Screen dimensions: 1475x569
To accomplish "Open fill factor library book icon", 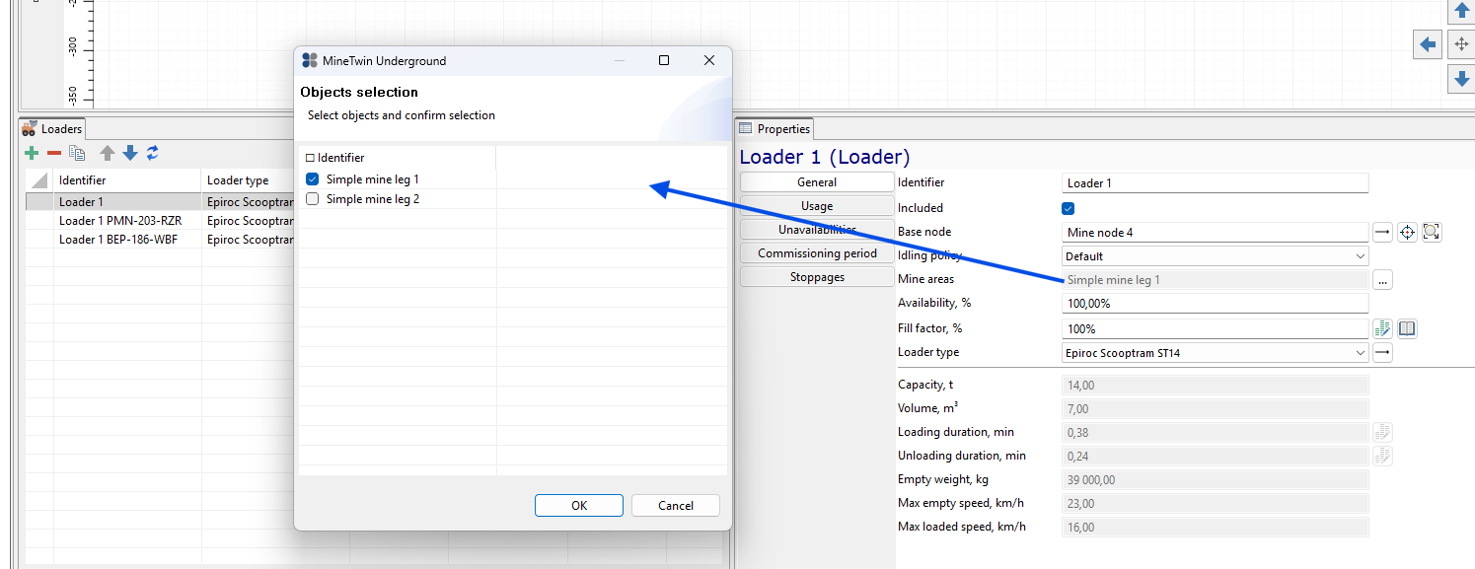I will (x=1407, y=328).
